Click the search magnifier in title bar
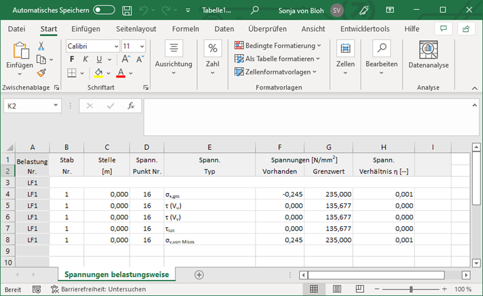The width and height of the screenshot is (483, 296). pyautogui.click(x=254, y=10)
